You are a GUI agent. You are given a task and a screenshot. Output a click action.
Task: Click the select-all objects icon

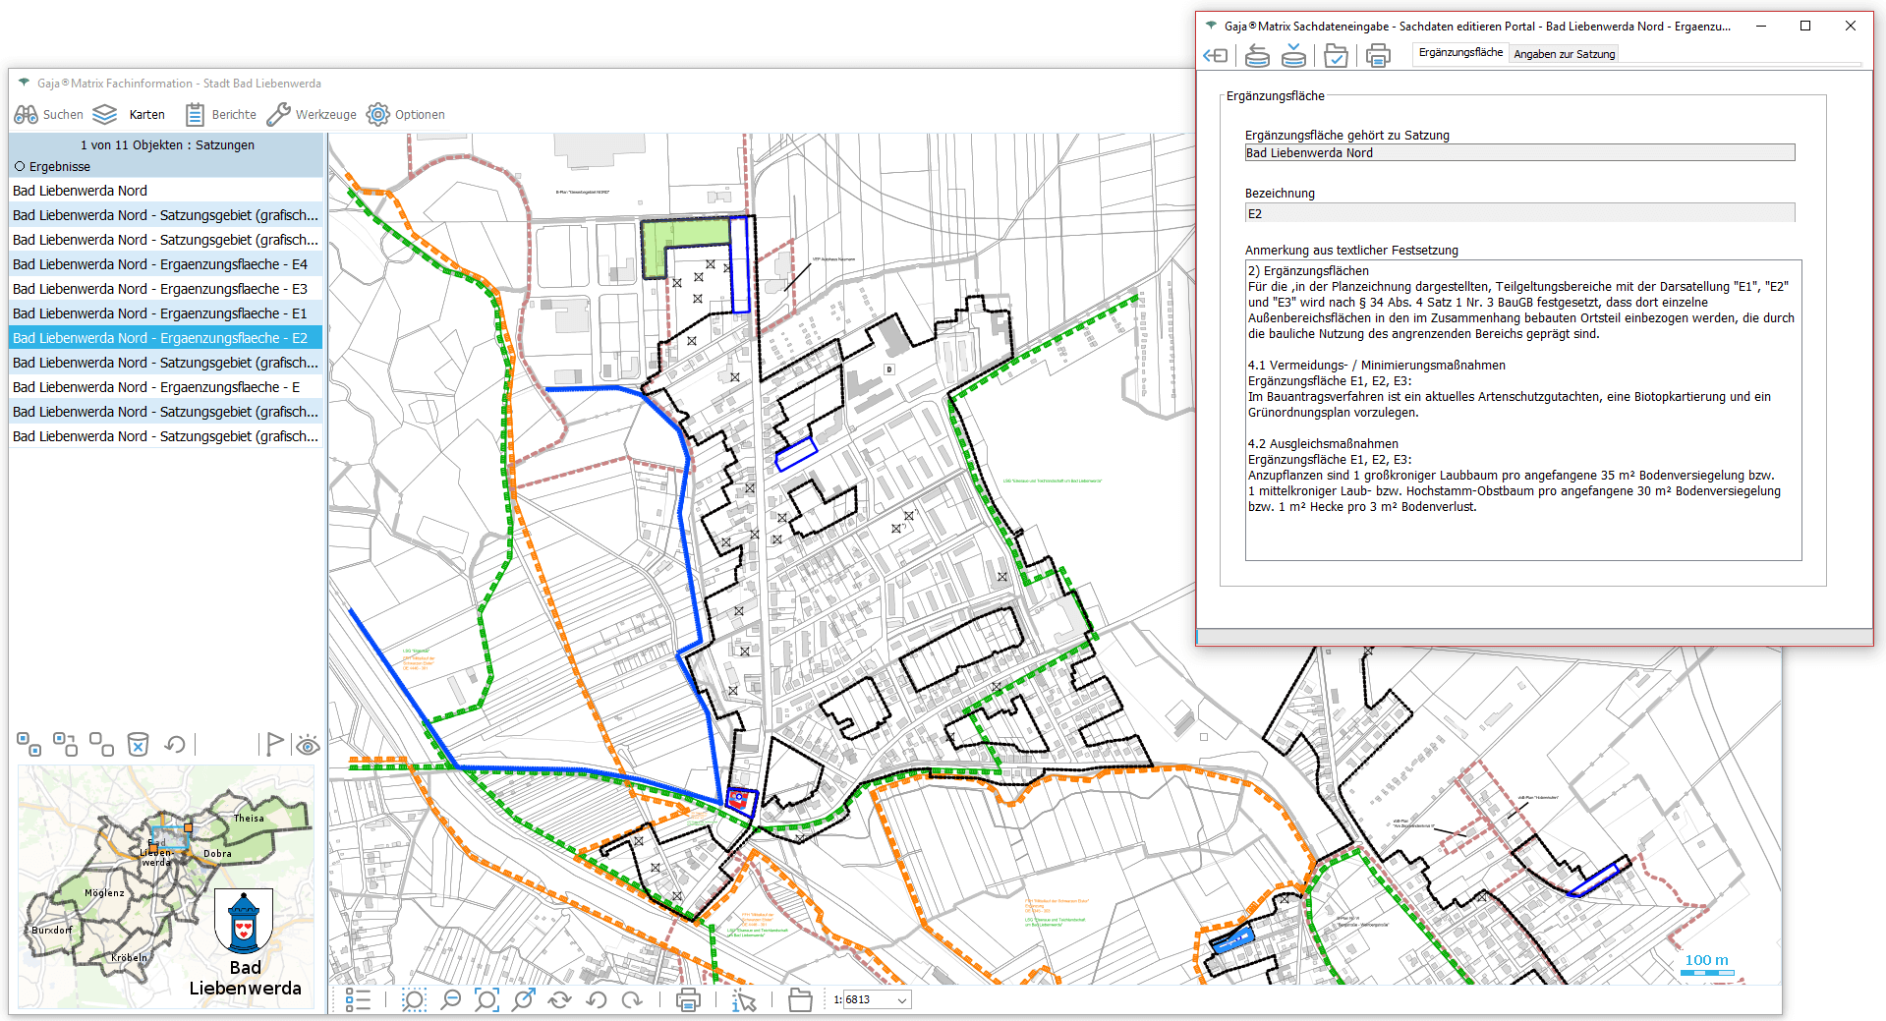29,744
